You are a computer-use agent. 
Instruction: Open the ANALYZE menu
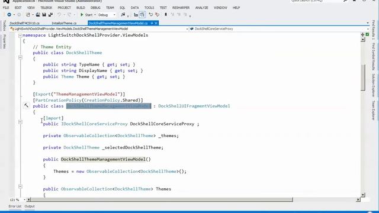tap(201, 8)
